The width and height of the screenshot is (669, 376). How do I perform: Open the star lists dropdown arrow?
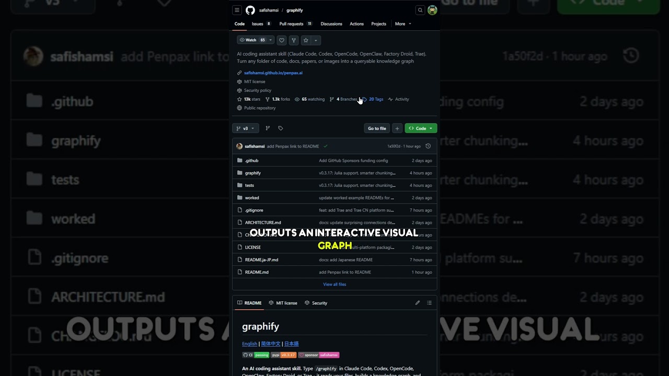click(316, 40)
